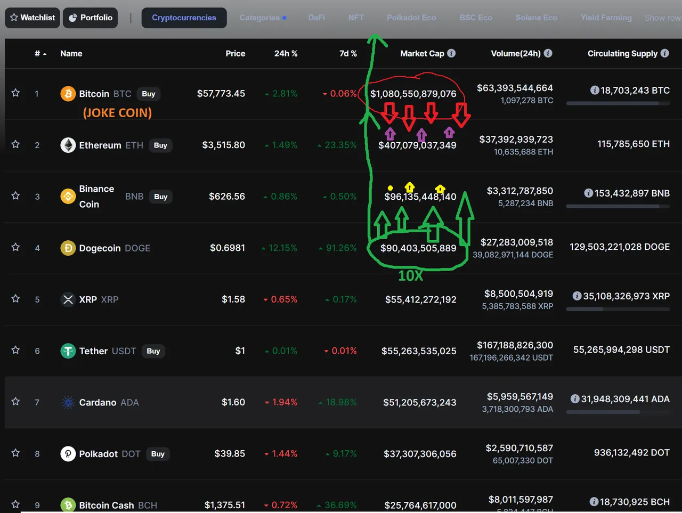Sort by Price column header

(x=235, y=53)
